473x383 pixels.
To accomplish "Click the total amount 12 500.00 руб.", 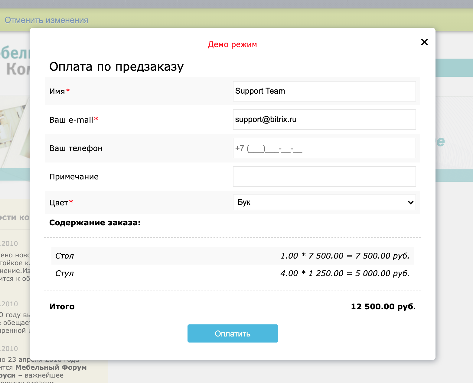I will 383,307.
